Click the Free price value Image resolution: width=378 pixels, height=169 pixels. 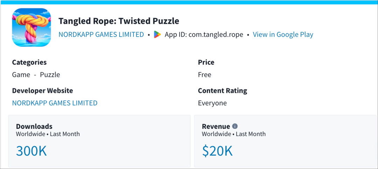tap(205, 75)
